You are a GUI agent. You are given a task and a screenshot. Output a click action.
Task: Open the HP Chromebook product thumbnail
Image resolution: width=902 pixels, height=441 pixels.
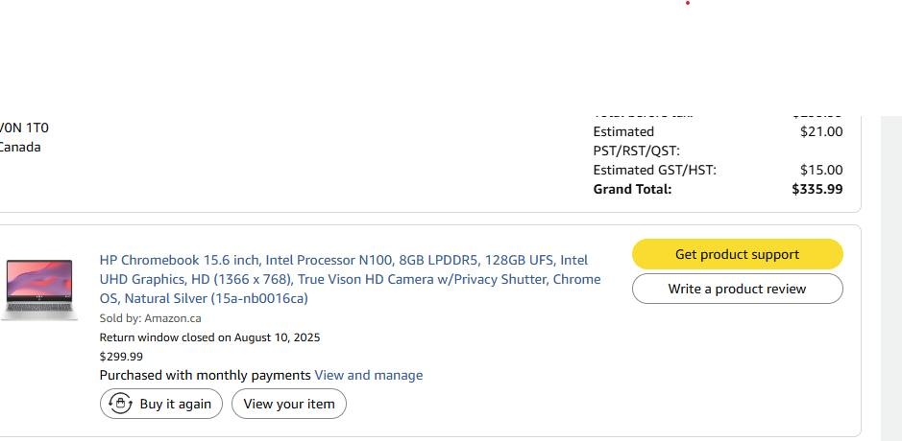pyautogui.click(x=39, y=290)
